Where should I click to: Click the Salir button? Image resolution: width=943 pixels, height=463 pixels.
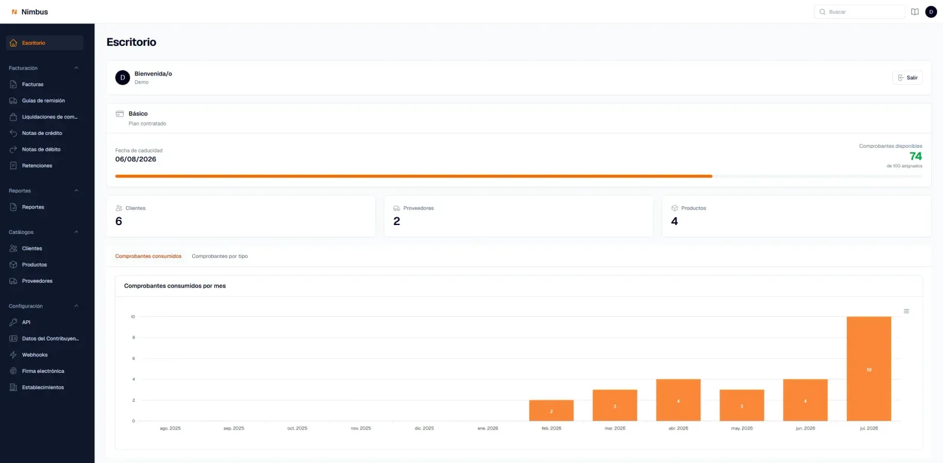tap(908, 78)
